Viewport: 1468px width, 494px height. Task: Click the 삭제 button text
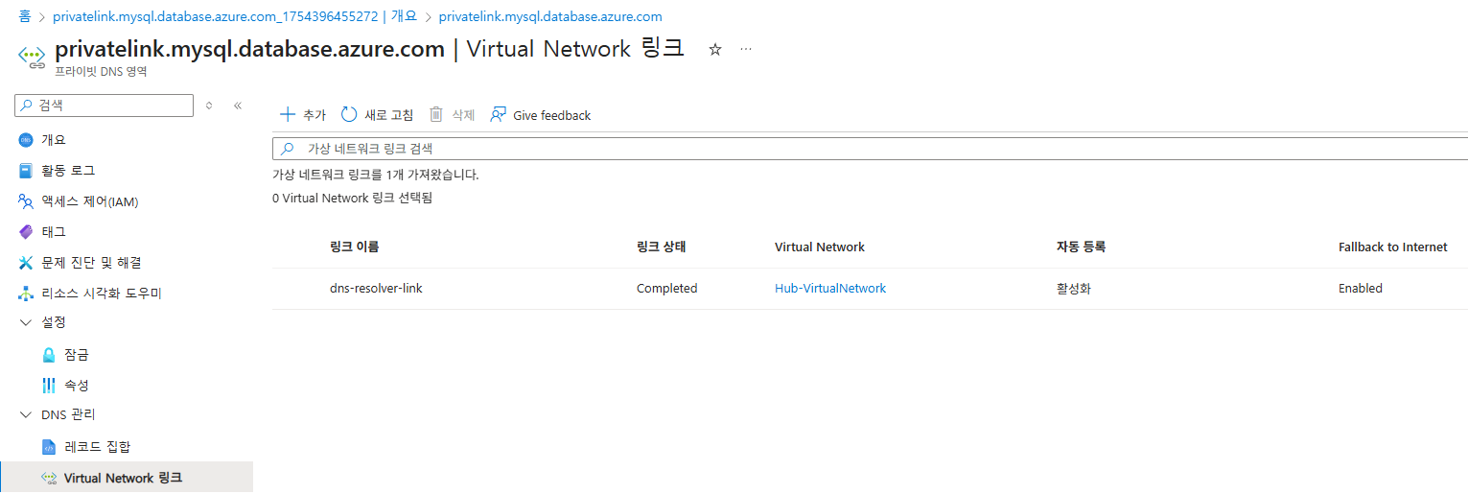pos(463,115)
